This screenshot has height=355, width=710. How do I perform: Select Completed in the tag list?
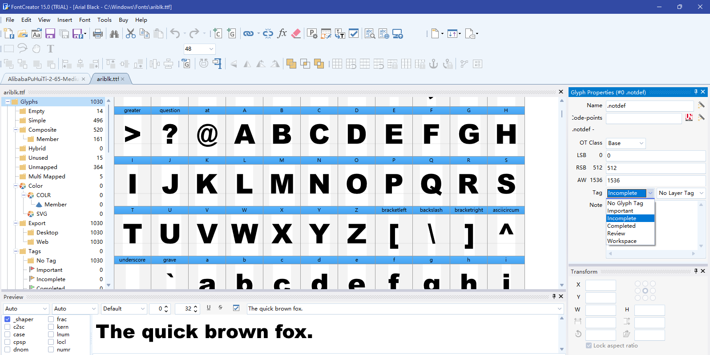[x=630, y=226]
